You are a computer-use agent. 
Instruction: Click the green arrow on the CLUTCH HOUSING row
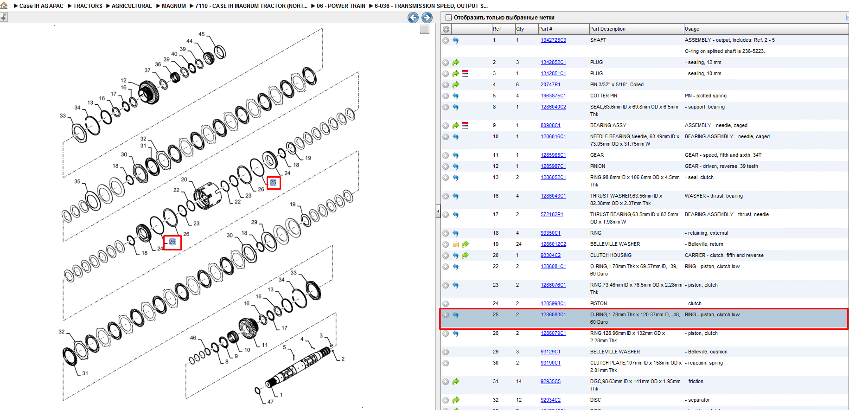465,256
